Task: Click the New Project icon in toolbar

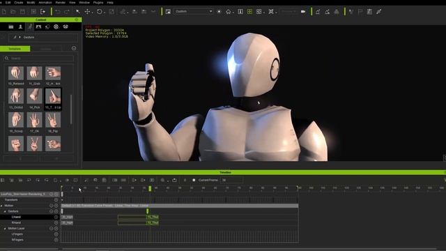Action: [4, 12]
